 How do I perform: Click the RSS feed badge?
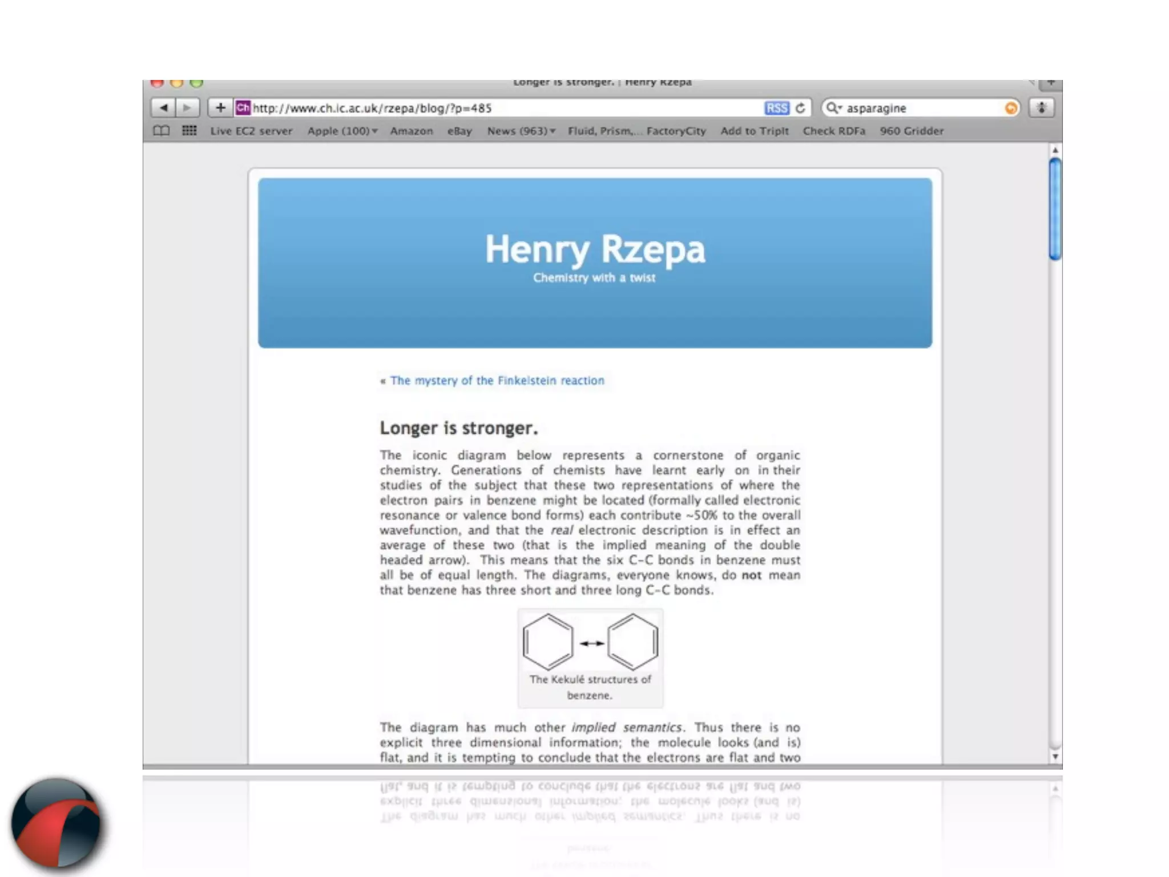[x=776, y=108]
